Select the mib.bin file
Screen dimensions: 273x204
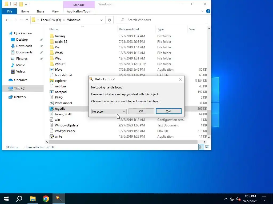coord(60,86)
